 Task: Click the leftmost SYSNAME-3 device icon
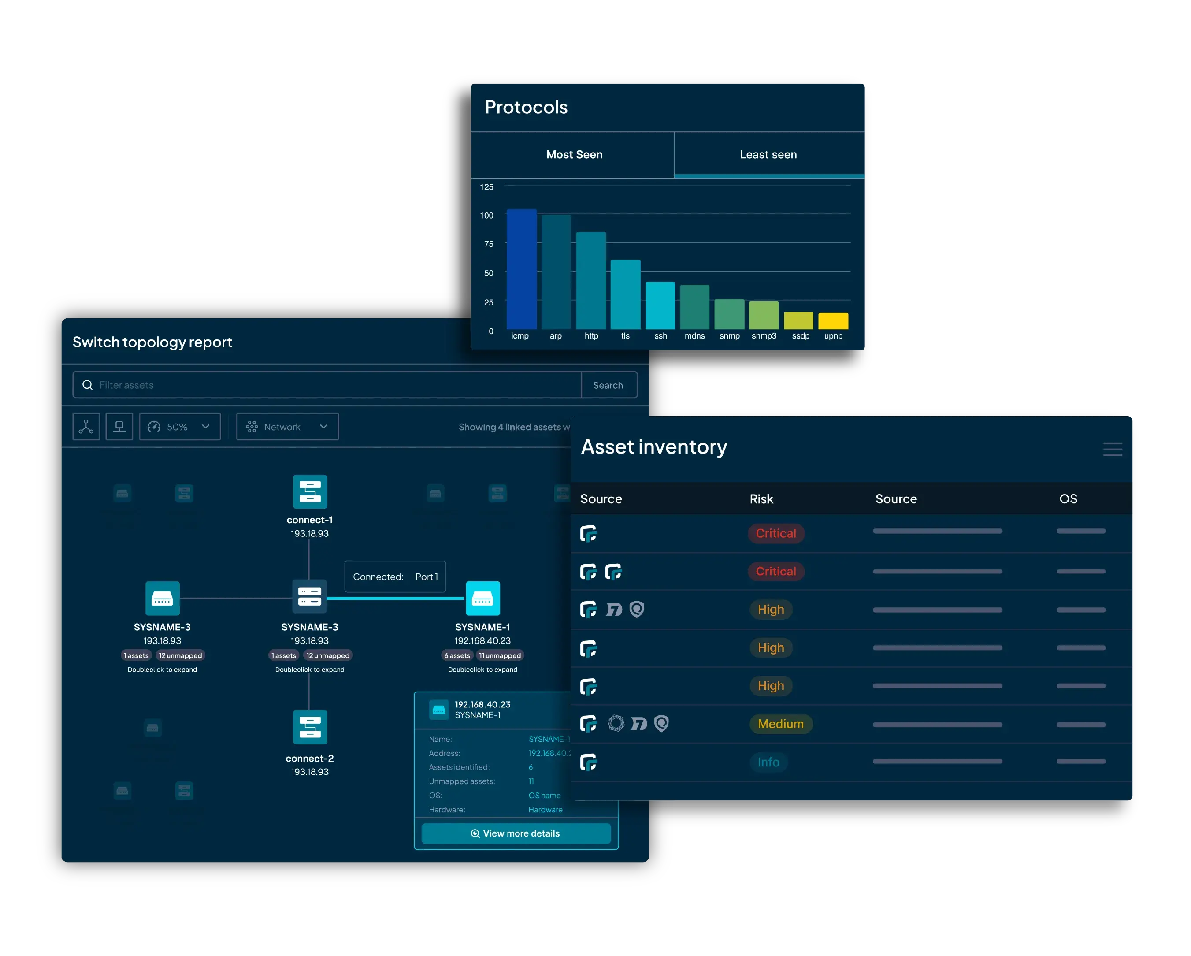163,599
